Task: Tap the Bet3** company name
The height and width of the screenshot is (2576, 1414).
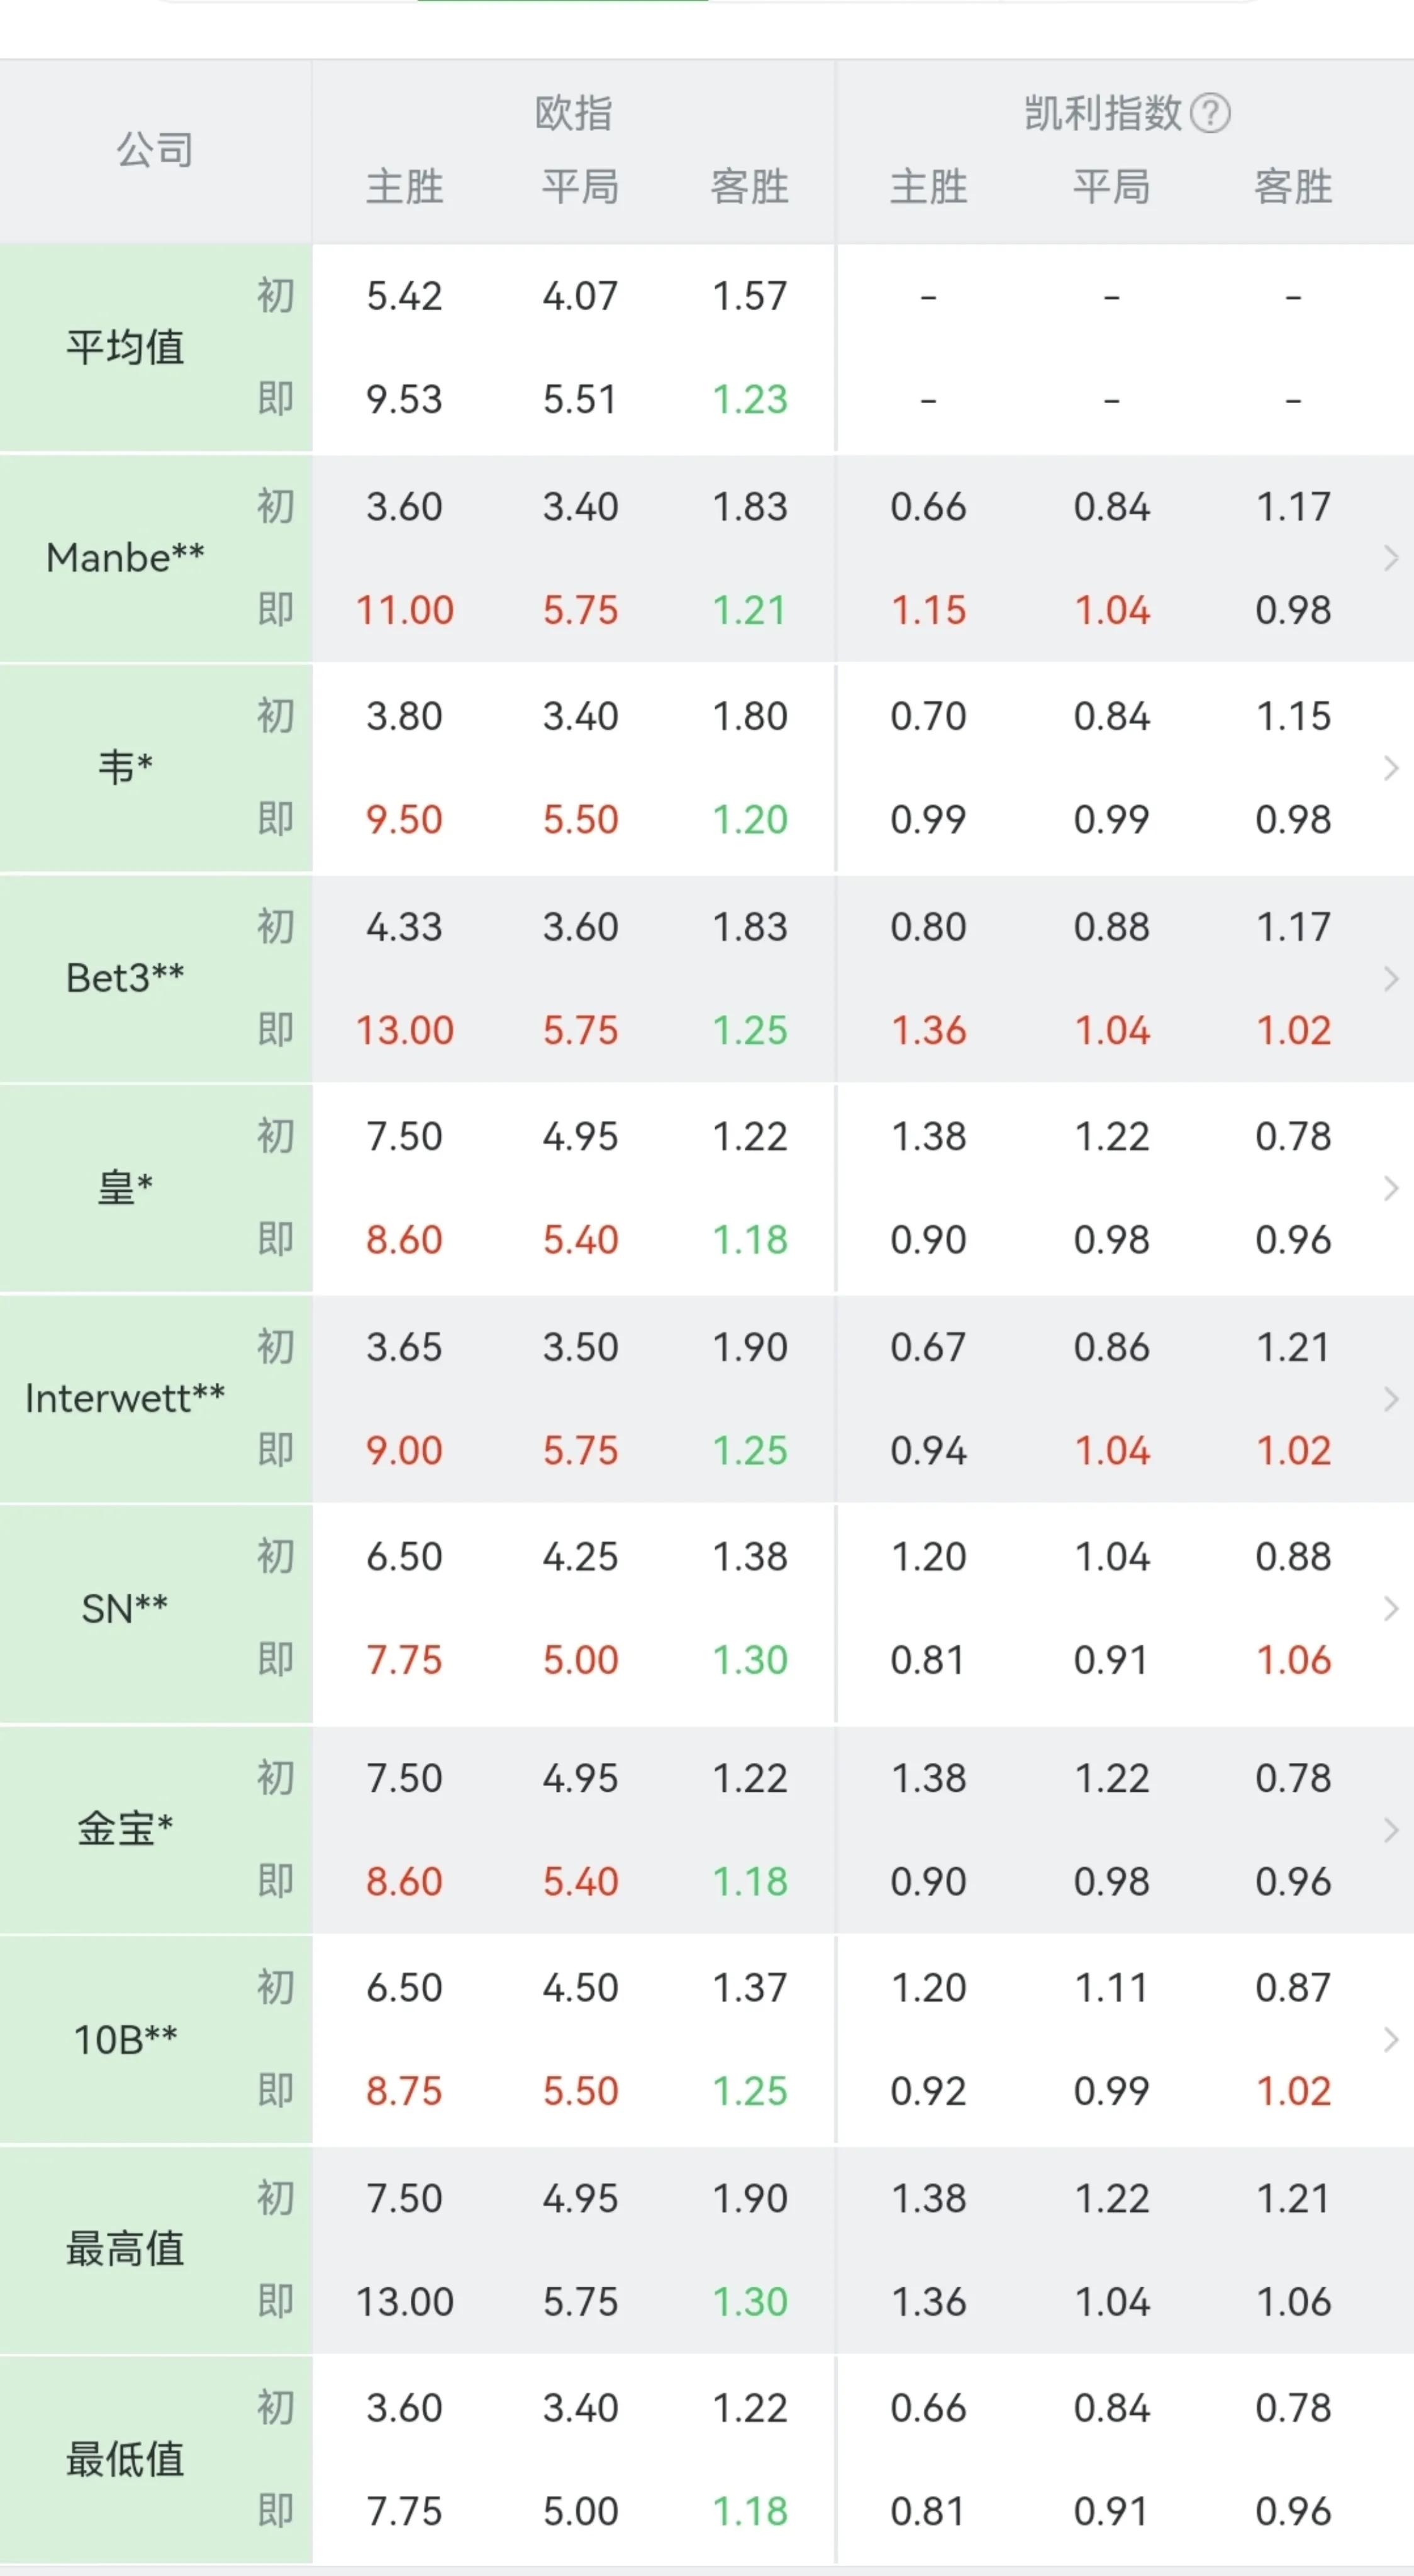Action: (125, 978)
